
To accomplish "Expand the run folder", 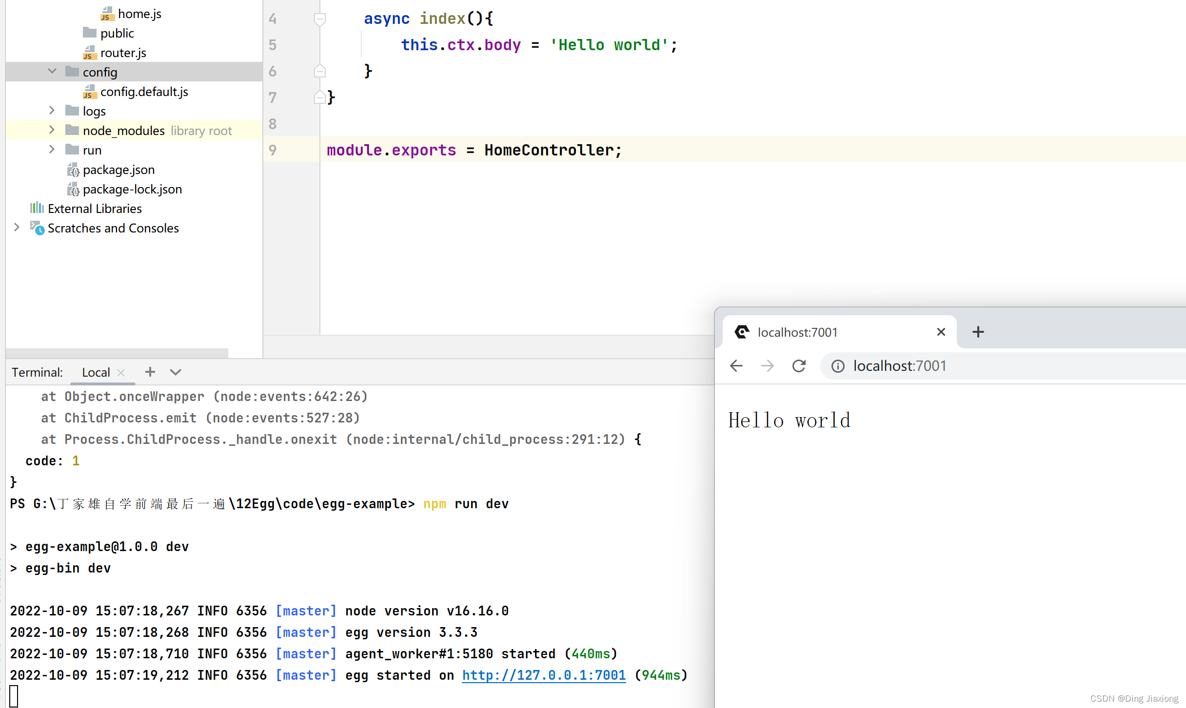I will [52, 150].
